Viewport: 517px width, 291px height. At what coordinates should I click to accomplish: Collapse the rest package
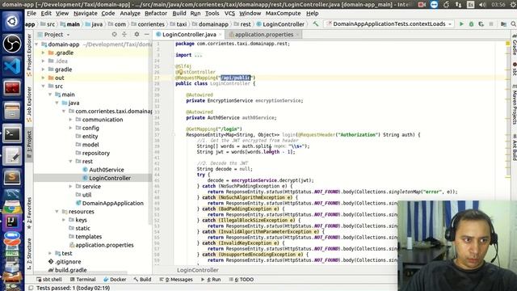(x=70, y=162)
